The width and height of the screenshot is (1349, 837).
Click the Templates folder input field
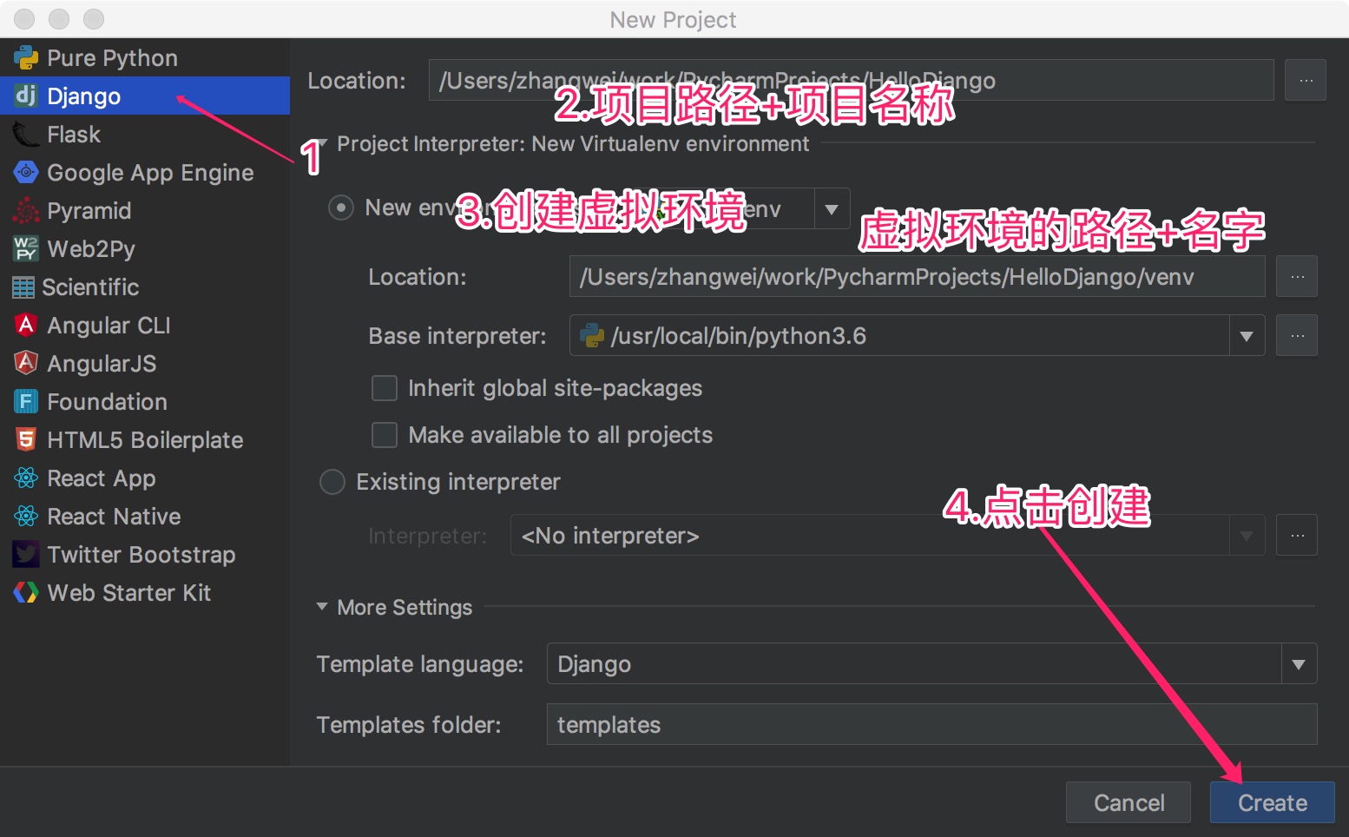932,724
